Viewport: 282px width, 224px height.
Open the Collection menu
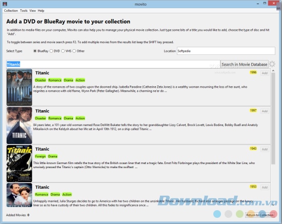(x=11, y=11)
